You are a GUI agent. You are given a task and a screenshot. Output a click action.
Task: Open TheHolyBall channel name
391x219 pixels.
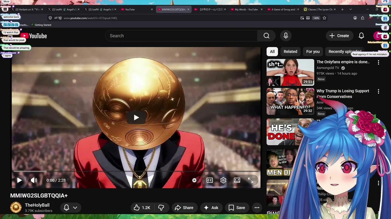(x=37, y=205)
